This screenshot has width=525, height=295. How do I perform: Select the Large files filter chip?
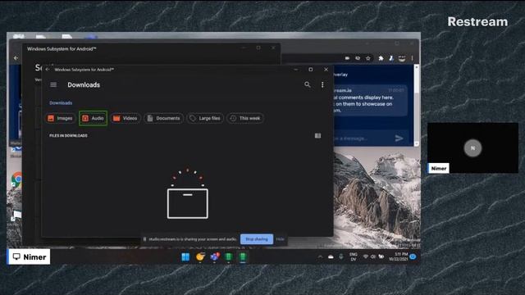coord(205,118)
